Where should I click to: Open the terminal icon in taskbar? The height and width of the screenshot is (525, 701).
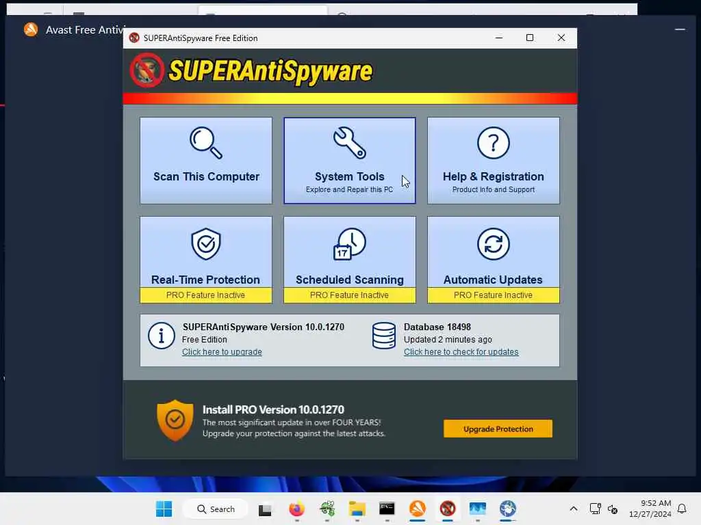click(387, 509)
